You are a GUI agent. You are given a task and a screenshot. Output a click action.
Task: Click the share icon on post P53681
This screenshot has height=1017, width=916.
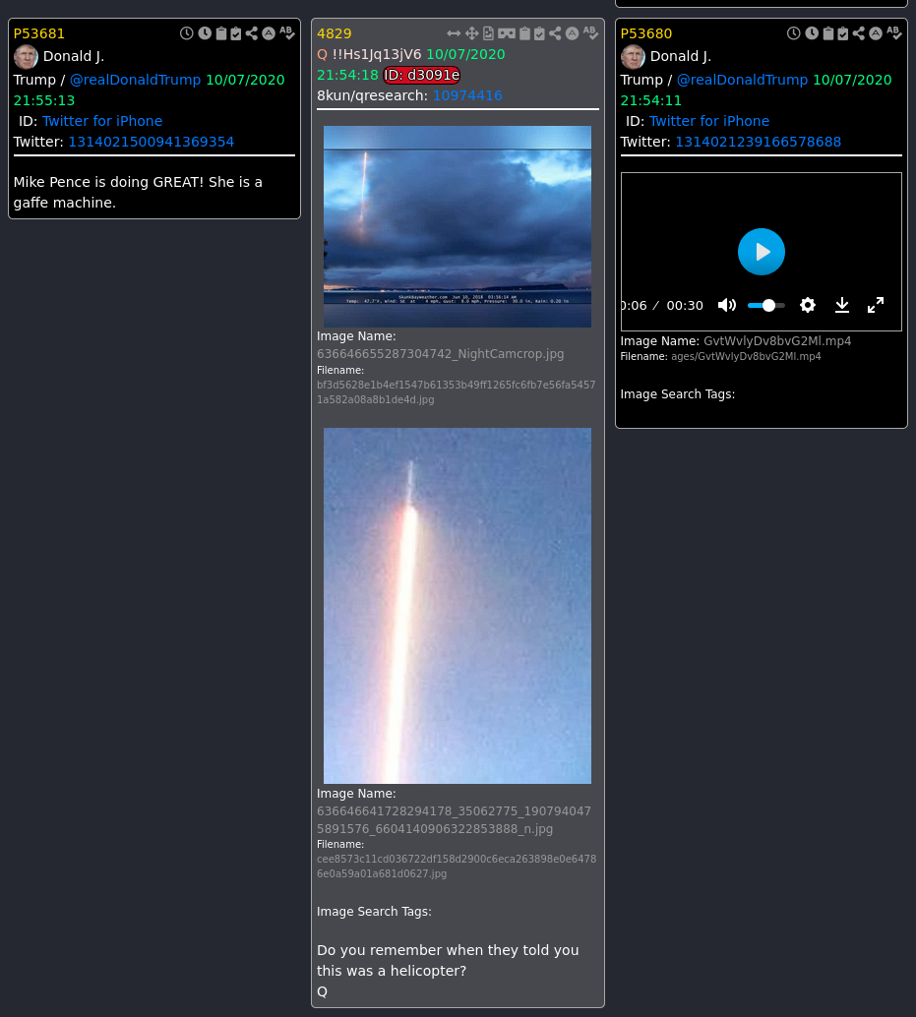252,33
